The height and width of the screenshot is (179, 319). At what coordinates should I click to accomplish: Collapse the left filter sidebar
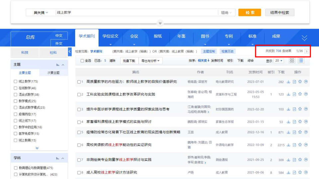[69, 52]
